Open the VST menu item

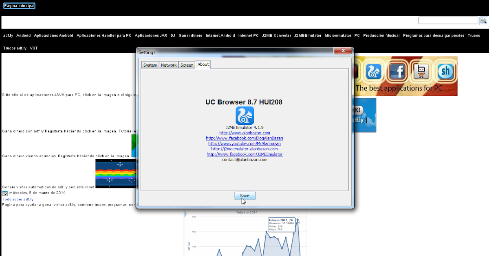coord(34,48)
